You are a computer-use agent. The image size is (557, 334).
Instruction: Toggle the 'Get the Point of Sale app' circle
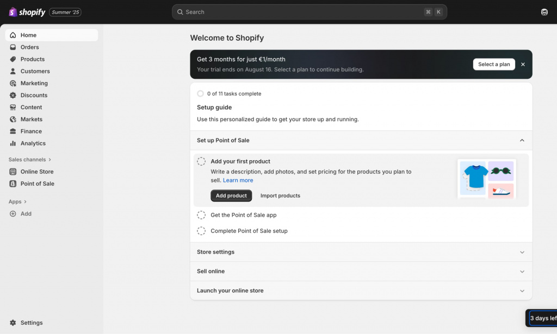(201, 215)
